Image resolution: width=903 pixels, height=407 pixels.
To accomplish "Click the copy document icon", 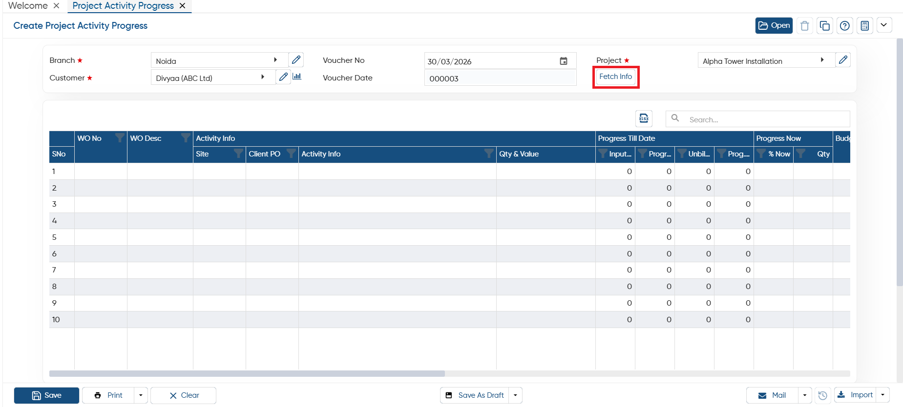I will pos(825,26).
